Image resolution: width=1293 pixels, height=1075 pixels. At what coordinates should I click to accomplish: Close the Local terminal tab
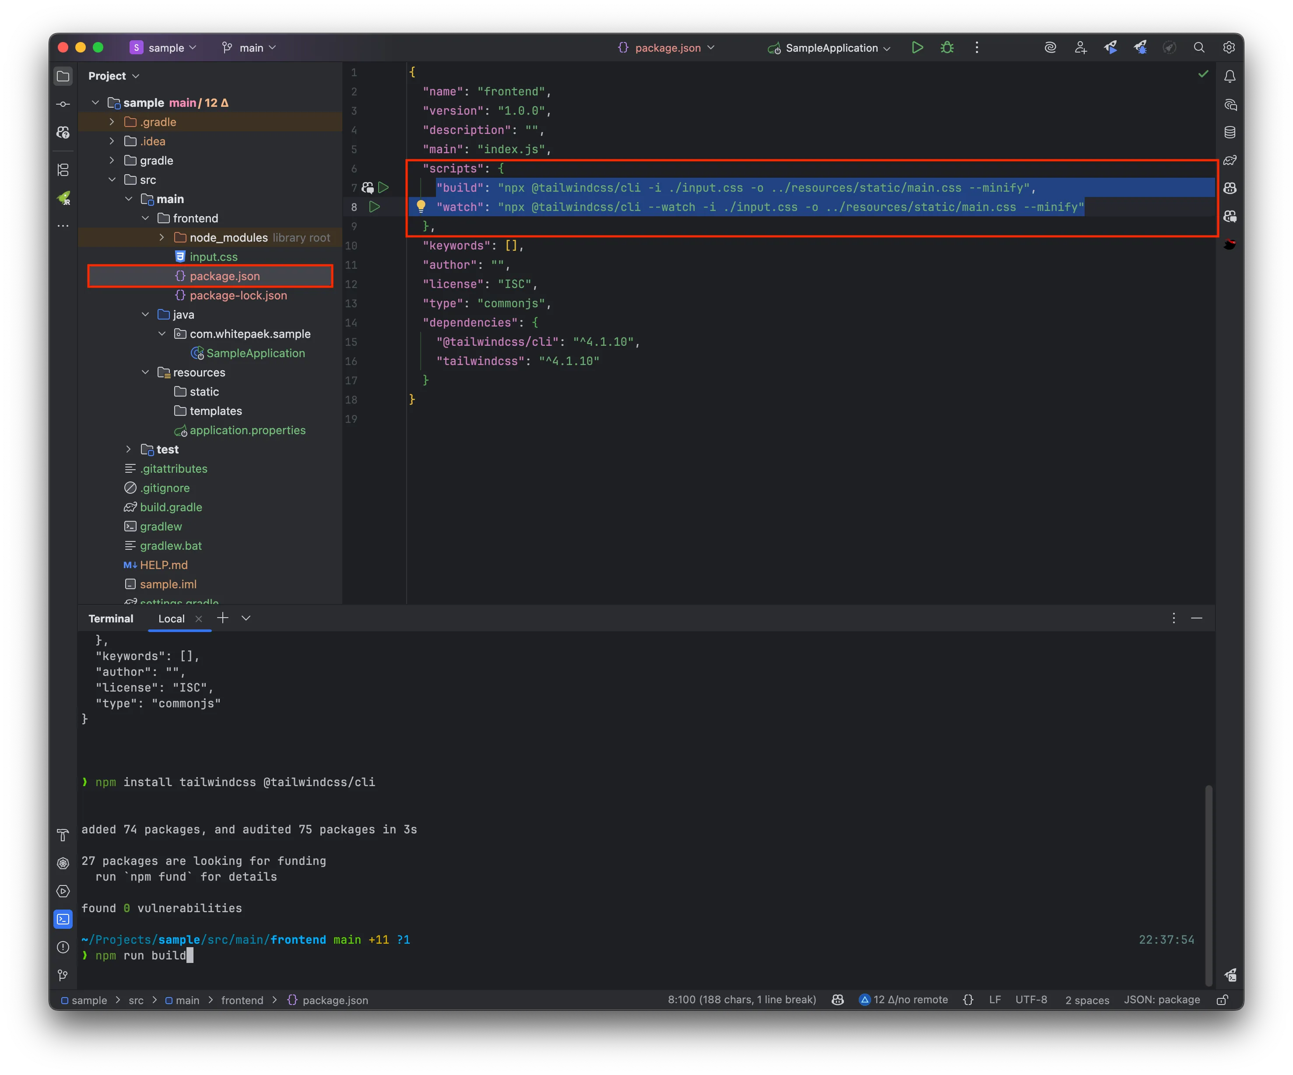(x=199, y=619)
